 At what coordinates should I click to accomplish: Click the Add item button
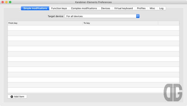17,96
